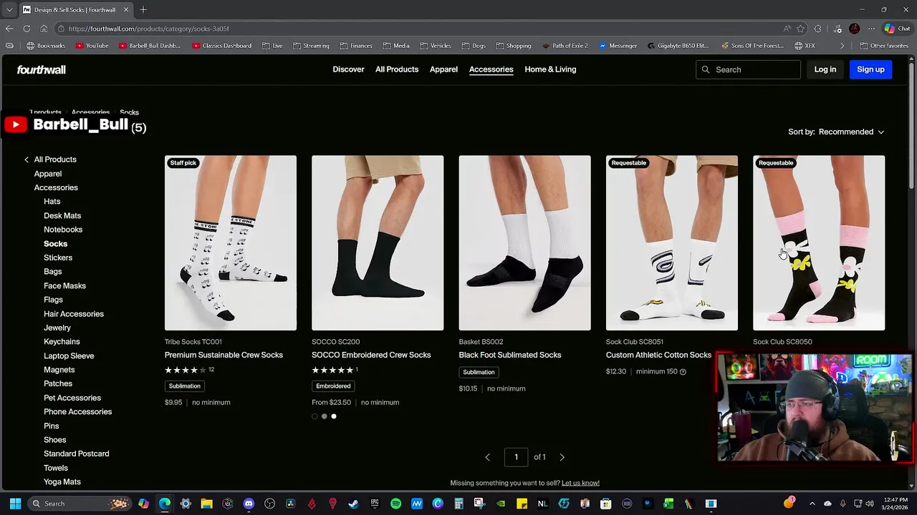Image resolution: width=917 pixels, height=515 pixels.
Task: Go back to the previous browser page
Action: (9, 29)
